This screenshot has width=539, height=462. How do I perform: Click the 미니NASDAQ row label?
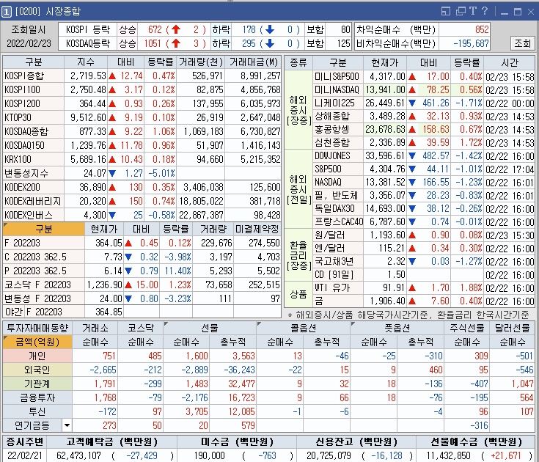pyautogui.click(x=337, y=89)
